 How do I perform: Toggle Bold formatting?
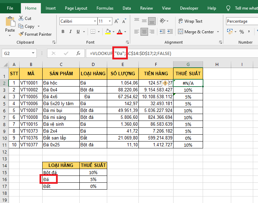tap(63, 32)
